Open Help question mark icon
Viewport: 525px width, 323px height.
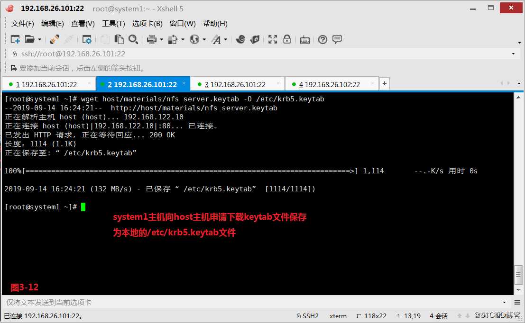pyautogui.click(x=323, y=39)
